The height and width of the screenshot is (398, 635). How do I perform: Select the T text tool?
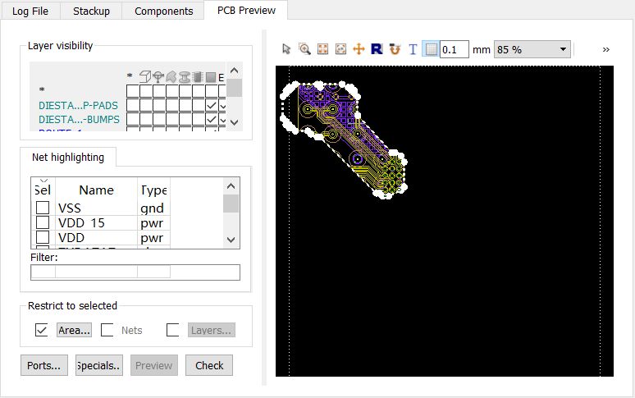[413, 49]
